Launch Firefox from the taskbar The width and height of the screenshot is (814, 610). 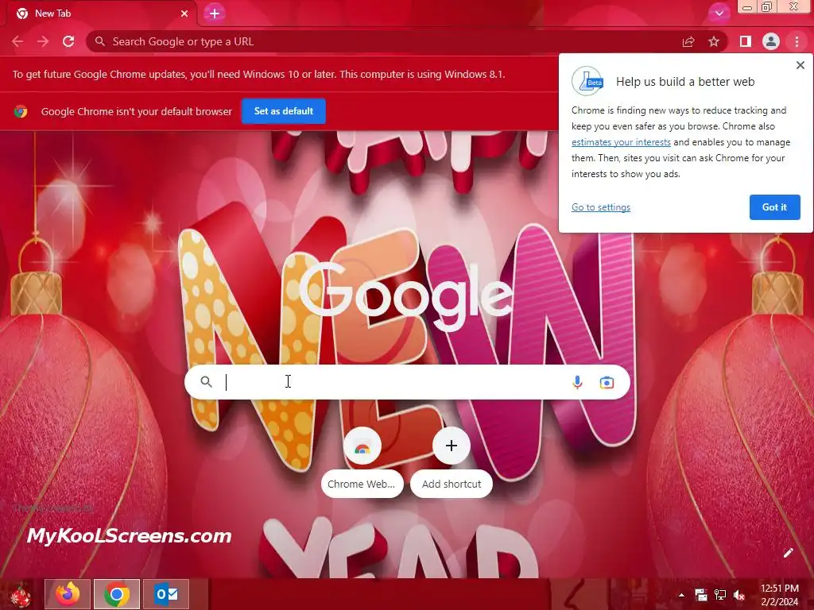(x=68, y=594)
